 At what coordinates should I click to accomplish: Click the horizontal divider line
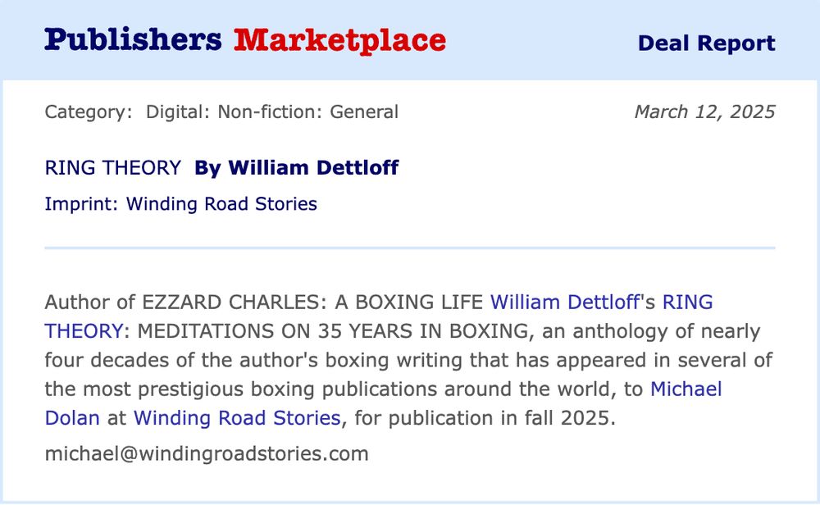(409, 247)
